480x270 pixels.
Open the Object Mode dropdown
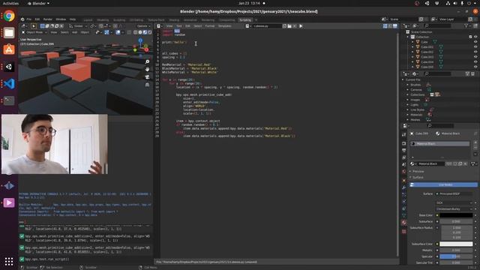click(34, 32)
